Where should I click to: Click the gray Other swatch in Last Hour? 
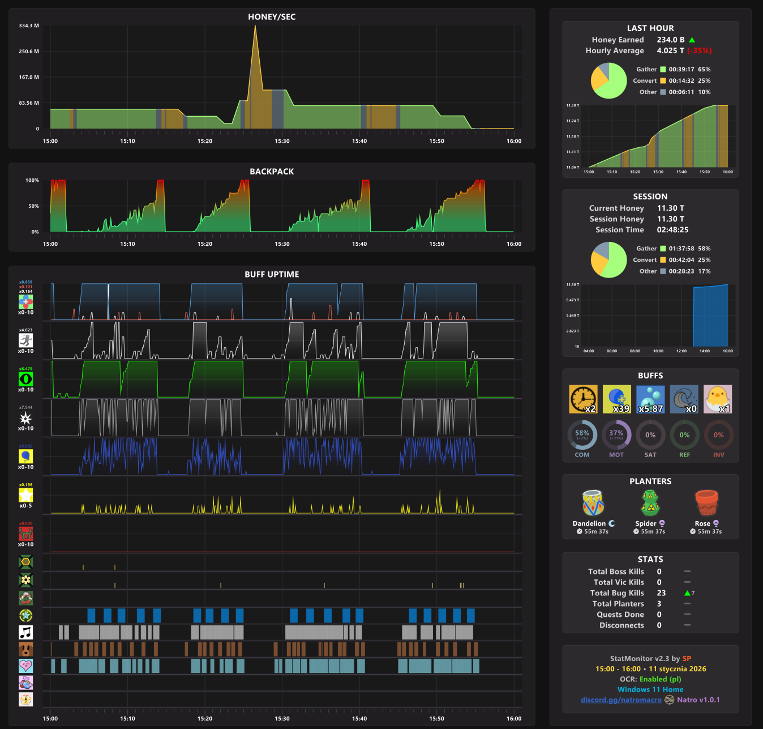tap(663, 92)
